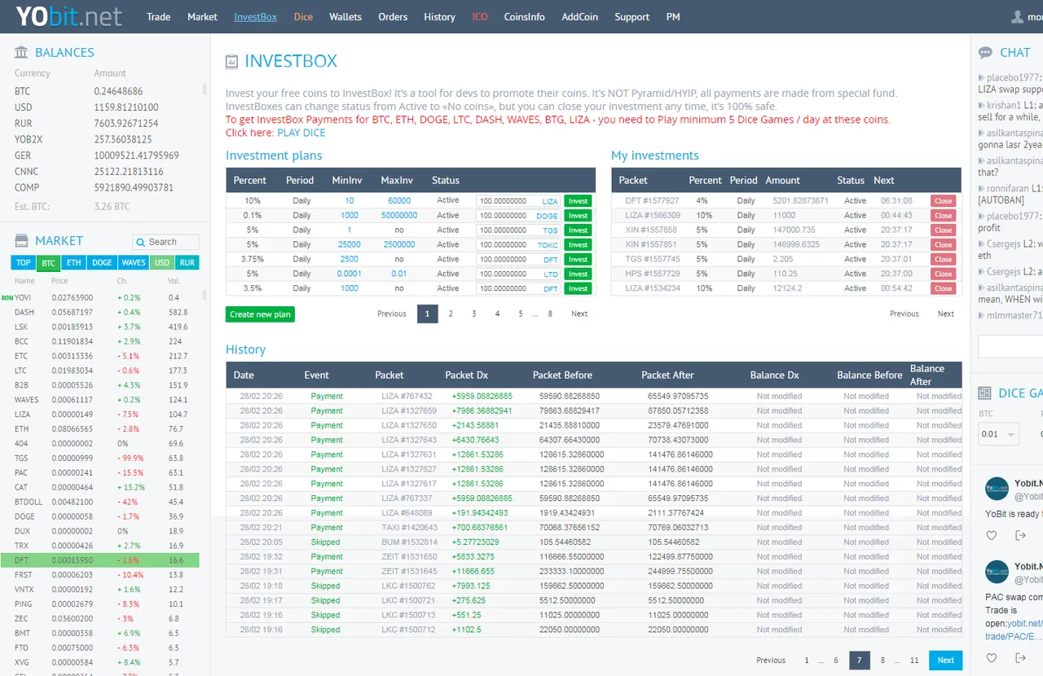Click the TGS plan amount field

point(518,230)
